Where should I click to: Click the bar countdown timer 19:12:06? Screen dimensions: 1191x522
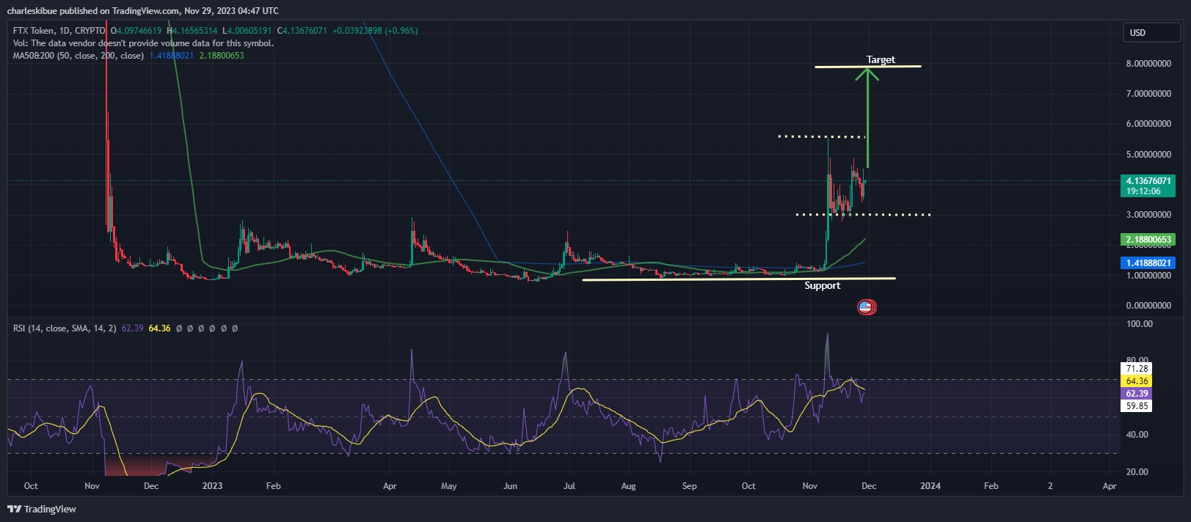click(1143, 191)
